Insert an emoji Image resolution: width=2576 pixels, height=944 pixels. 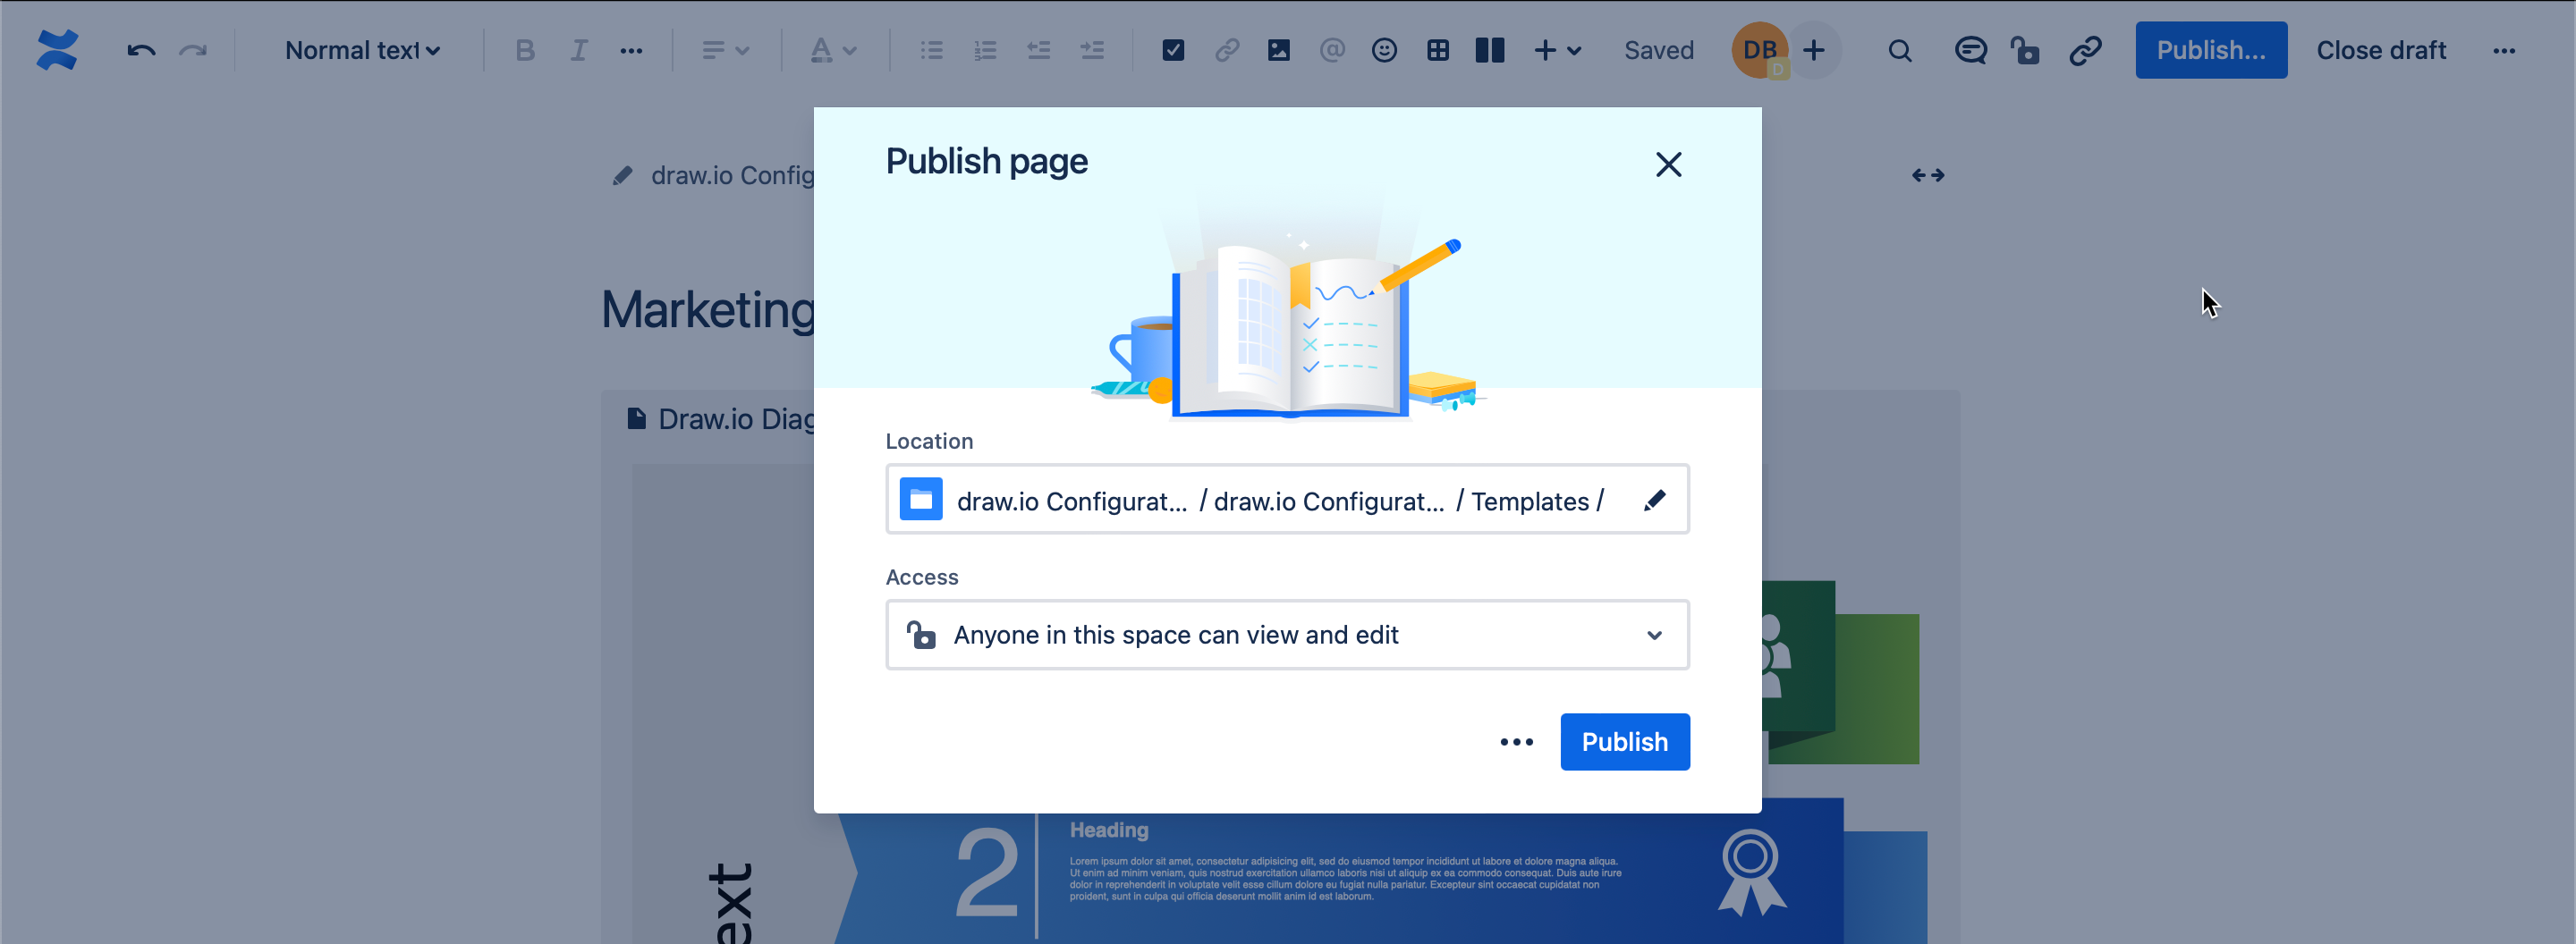[1384, 49]
